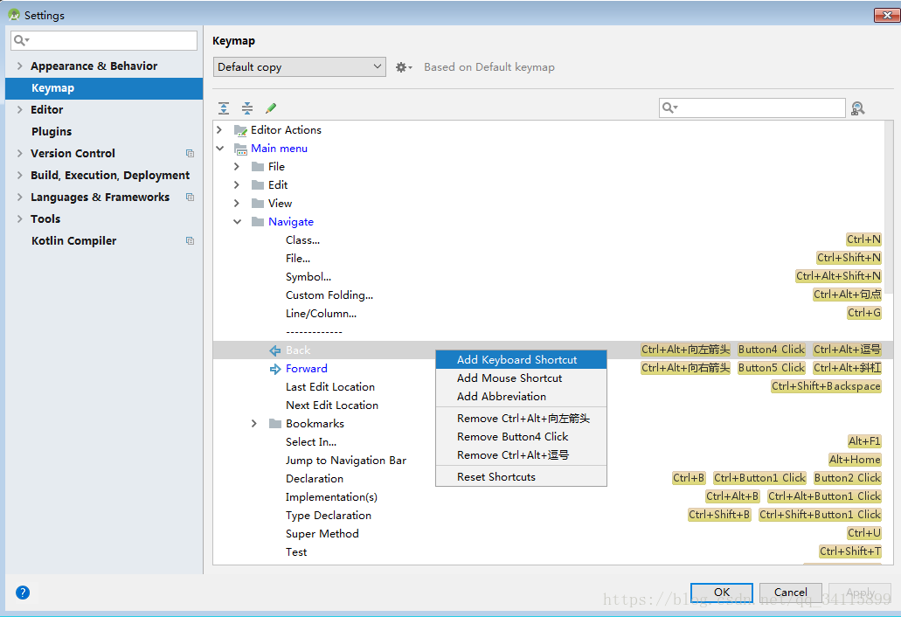Click Find Actions by Shortcut icon
The width and height of the screenshot is (901, 617).
(858, 108)
